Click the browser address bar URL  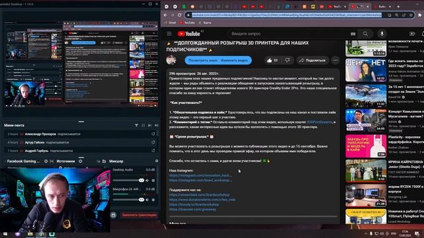coord(287,15)
